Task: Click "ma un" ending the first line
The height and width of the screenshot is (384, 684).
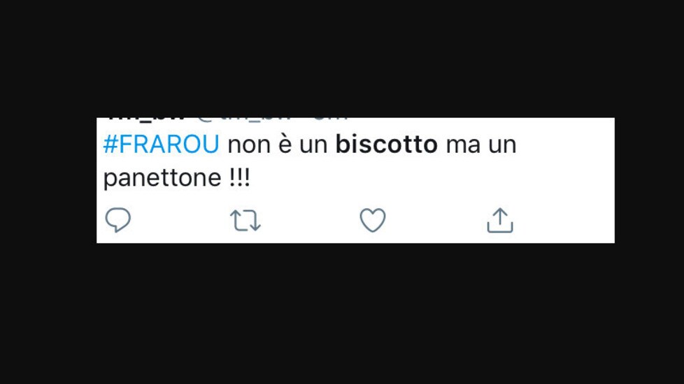Action: coord(481,145)
